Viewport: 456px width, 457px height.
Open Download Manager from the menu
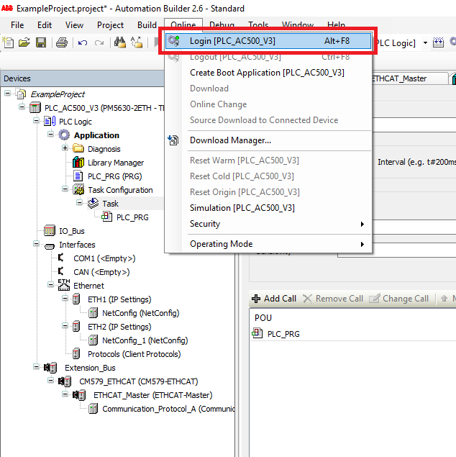230,140
